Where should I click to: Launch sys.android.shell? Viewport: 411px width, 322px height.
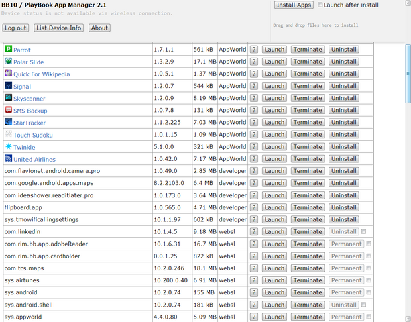[274, 305]
